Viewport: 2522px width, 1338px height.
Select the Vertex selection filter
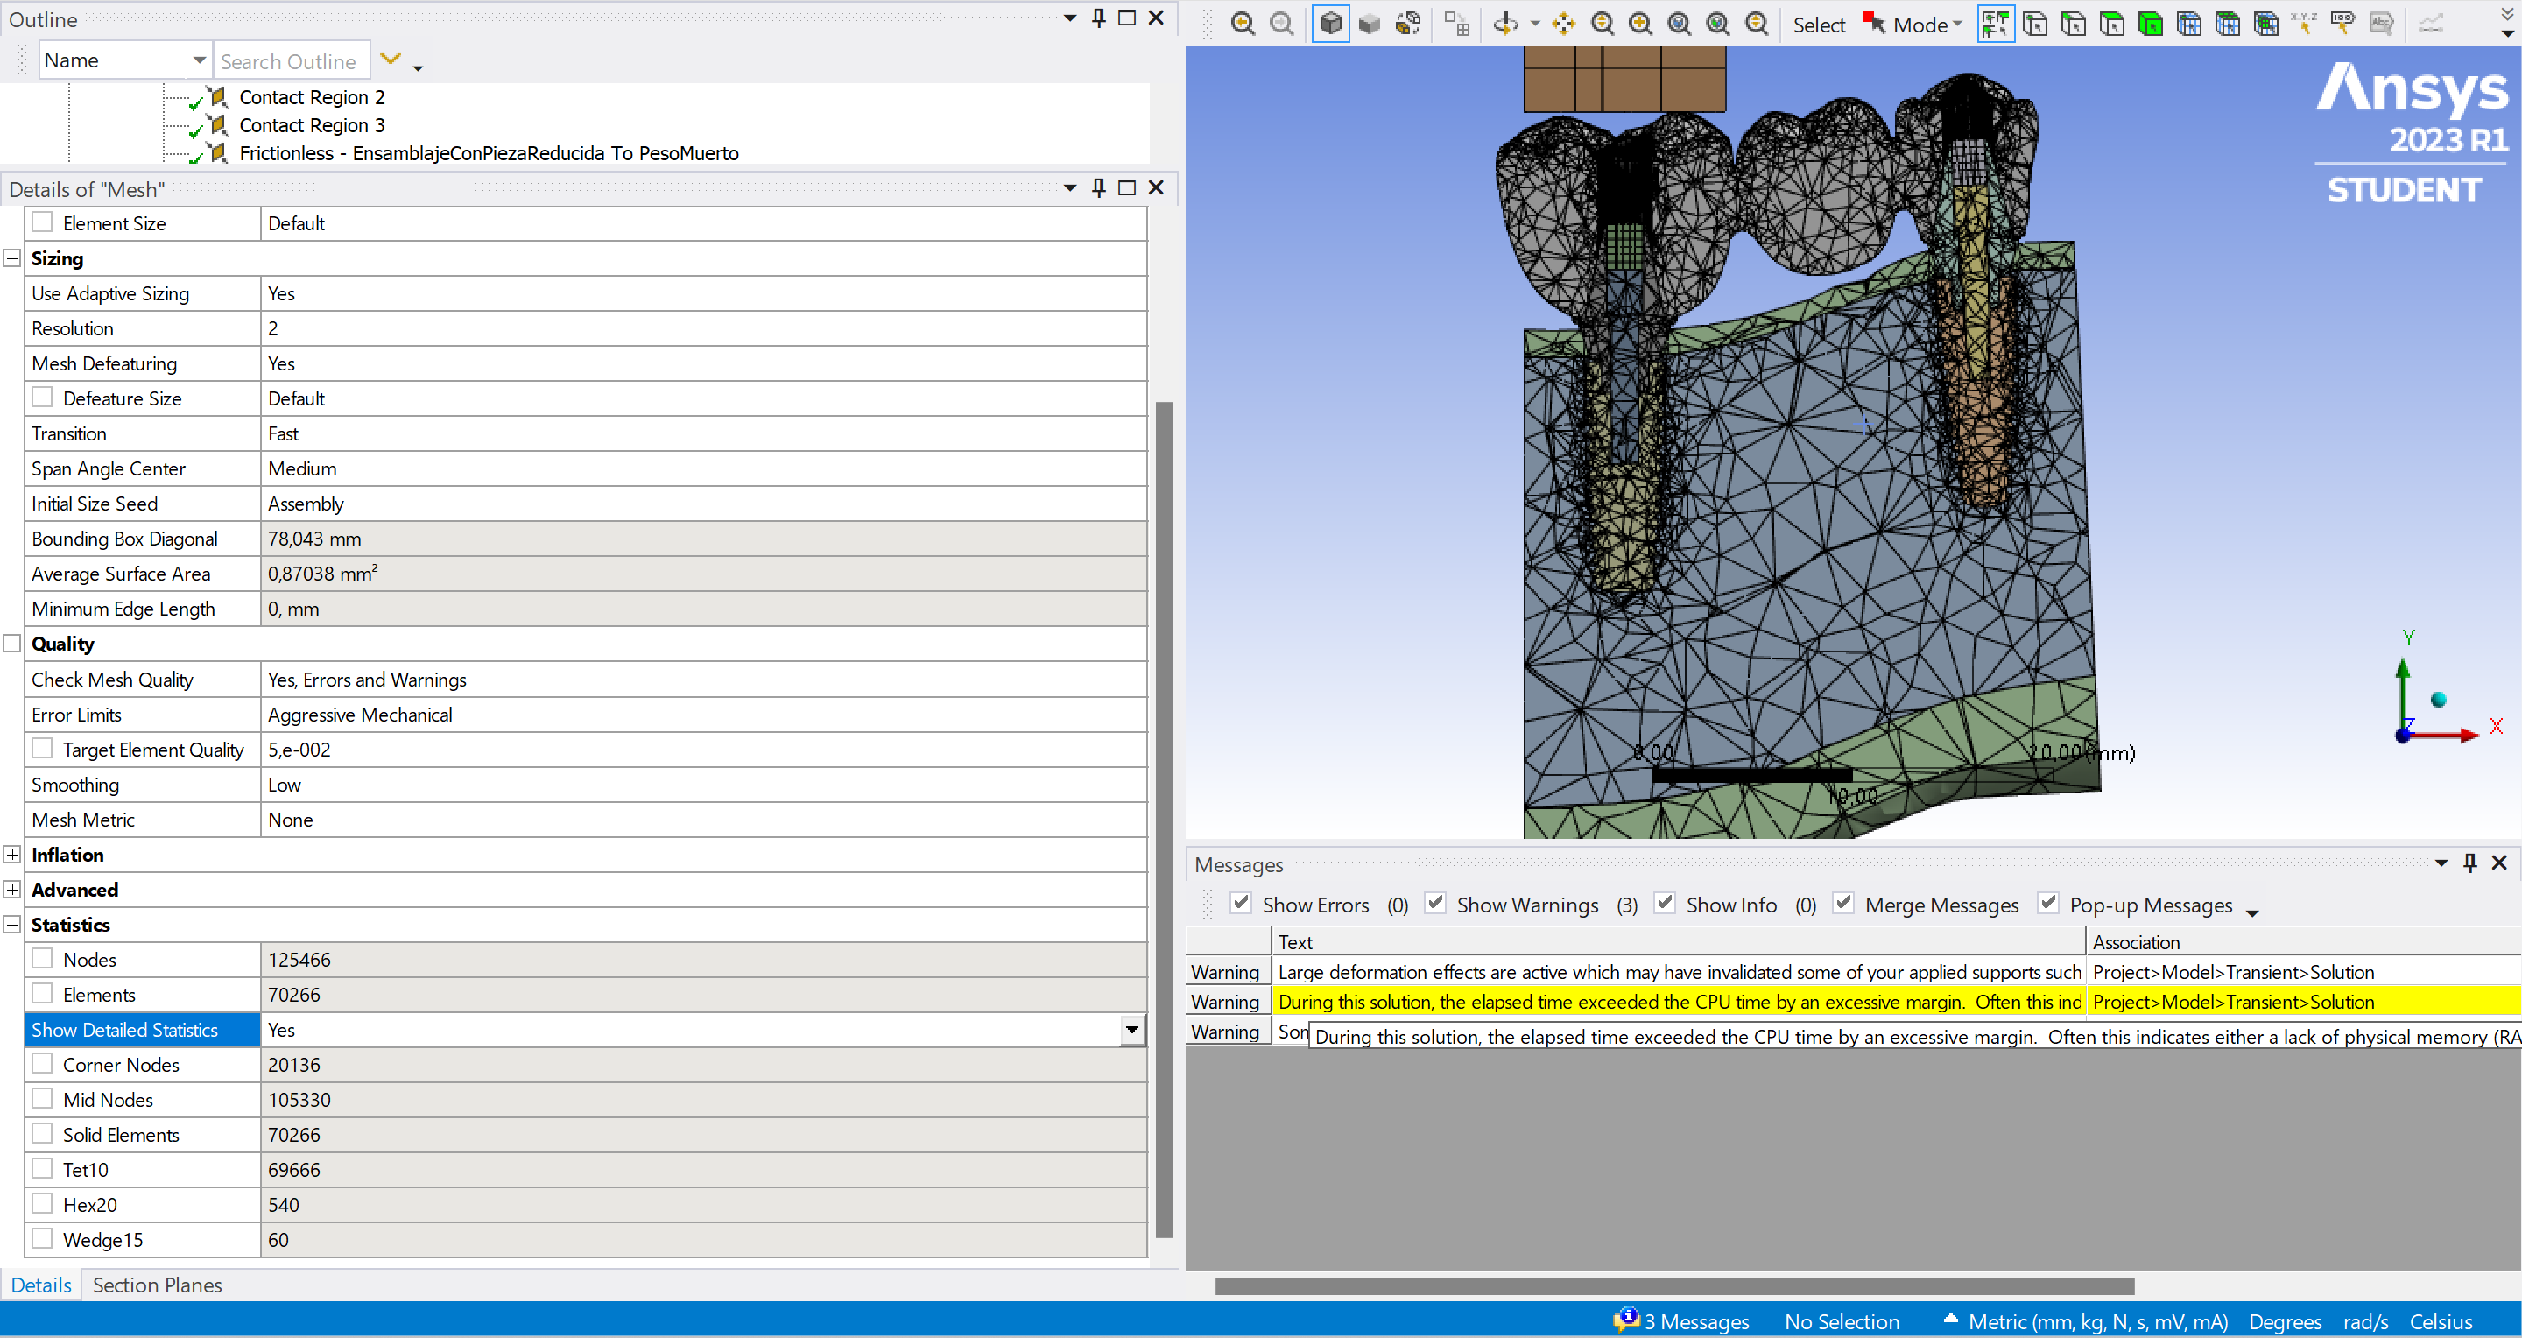[x=2034, y=24]
